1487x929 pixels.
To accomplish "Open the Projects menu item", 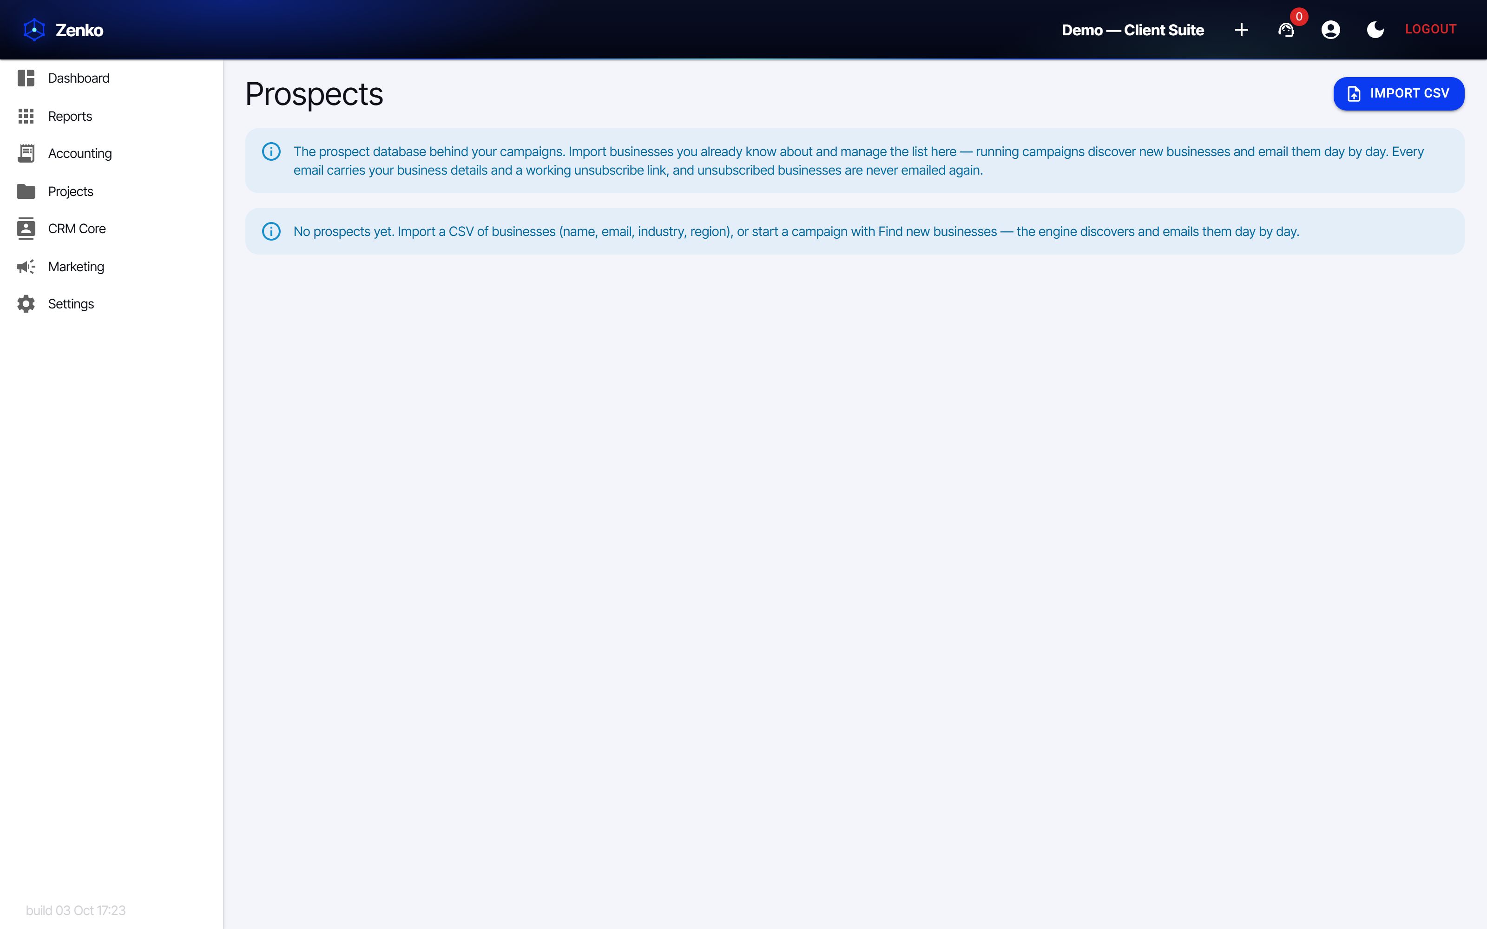I will point(111,192).
